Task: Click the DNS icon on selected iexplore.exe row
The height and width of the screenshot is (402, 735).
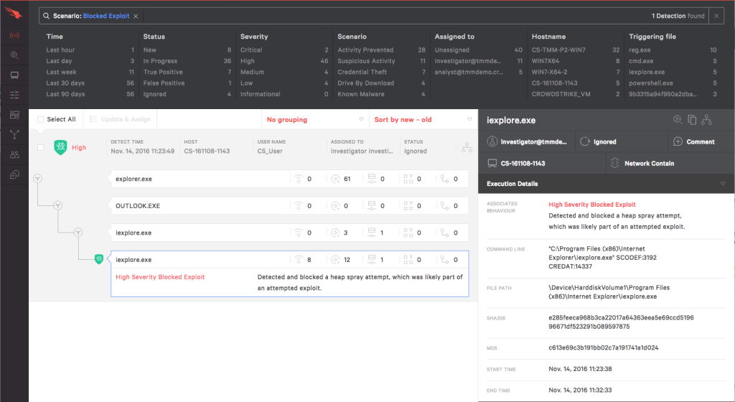Action: point(335,260)
